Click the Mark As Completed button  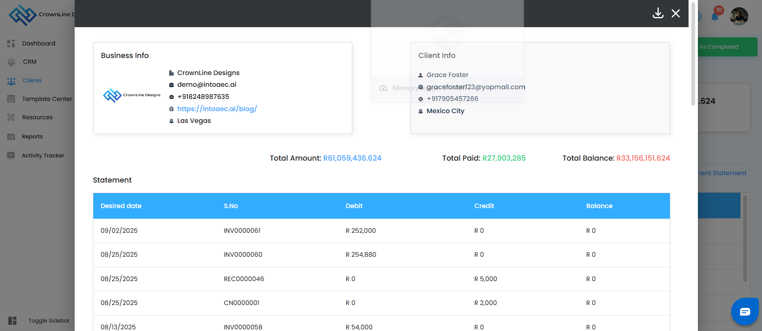pos(726,47)
